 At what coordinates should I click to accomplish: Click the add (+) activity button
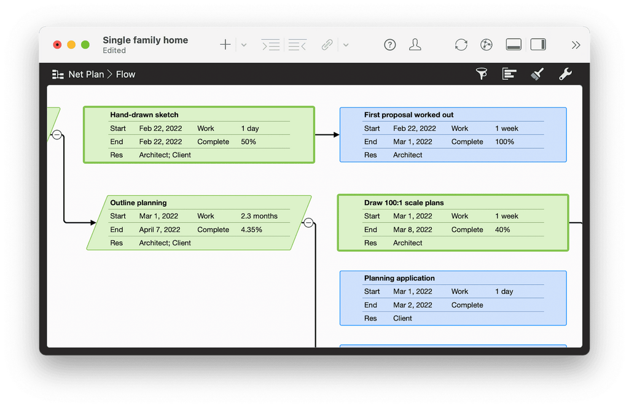225,45
